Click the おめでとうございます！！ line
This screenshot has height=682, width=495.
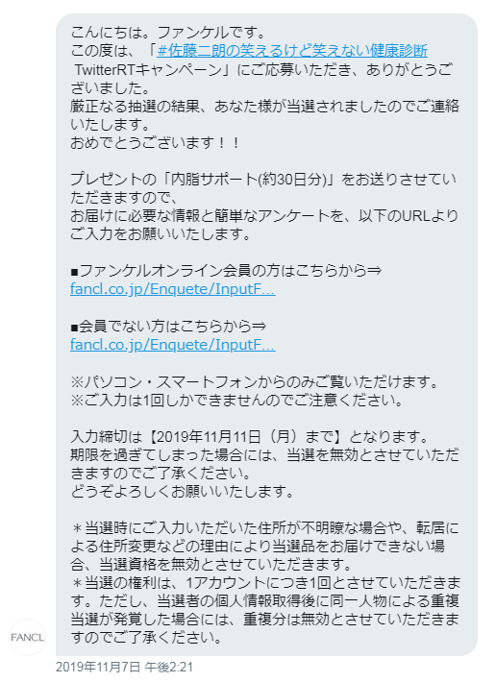[155, 143]
